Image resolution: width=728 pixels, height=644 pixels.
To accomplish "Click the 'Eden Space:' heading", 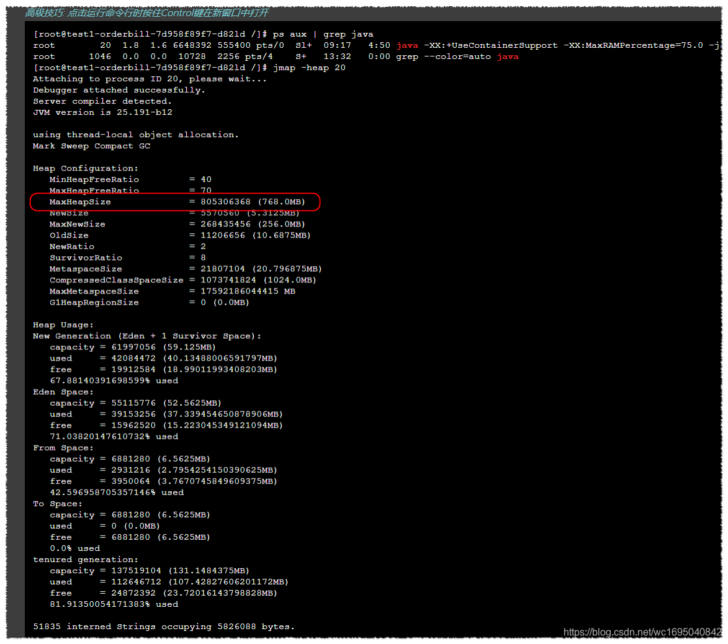I will [x=63, y=391].
